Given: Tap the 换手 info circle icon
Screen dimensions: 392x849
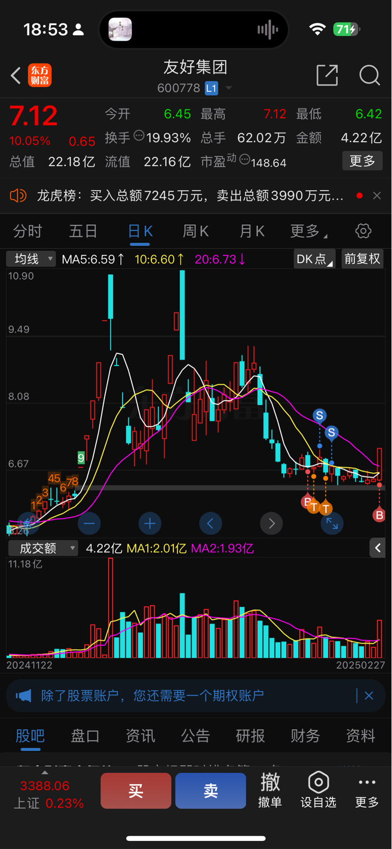Looking at the screenshot, I should [x=139, y=135].
